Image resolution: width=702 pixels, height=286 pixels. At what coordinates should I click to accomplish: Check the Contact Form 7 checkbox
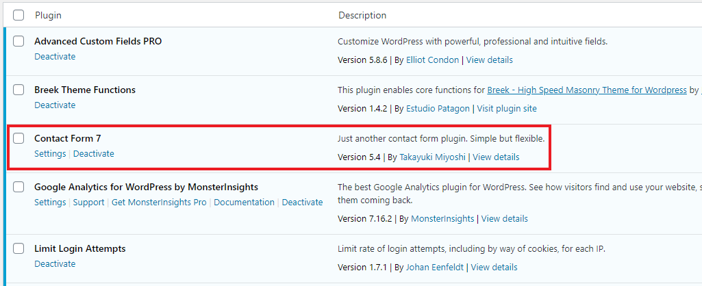(18, 138)
